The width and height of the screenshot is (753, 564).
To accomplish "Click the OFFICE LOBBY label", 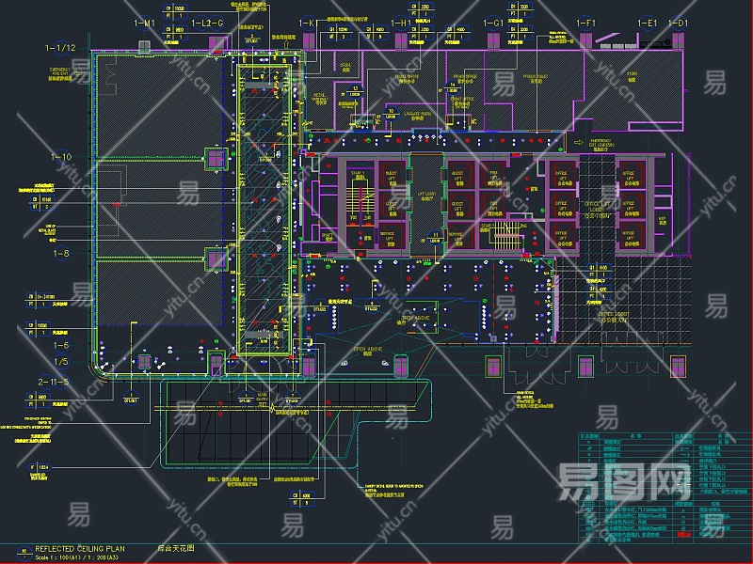I will point(614,317).
